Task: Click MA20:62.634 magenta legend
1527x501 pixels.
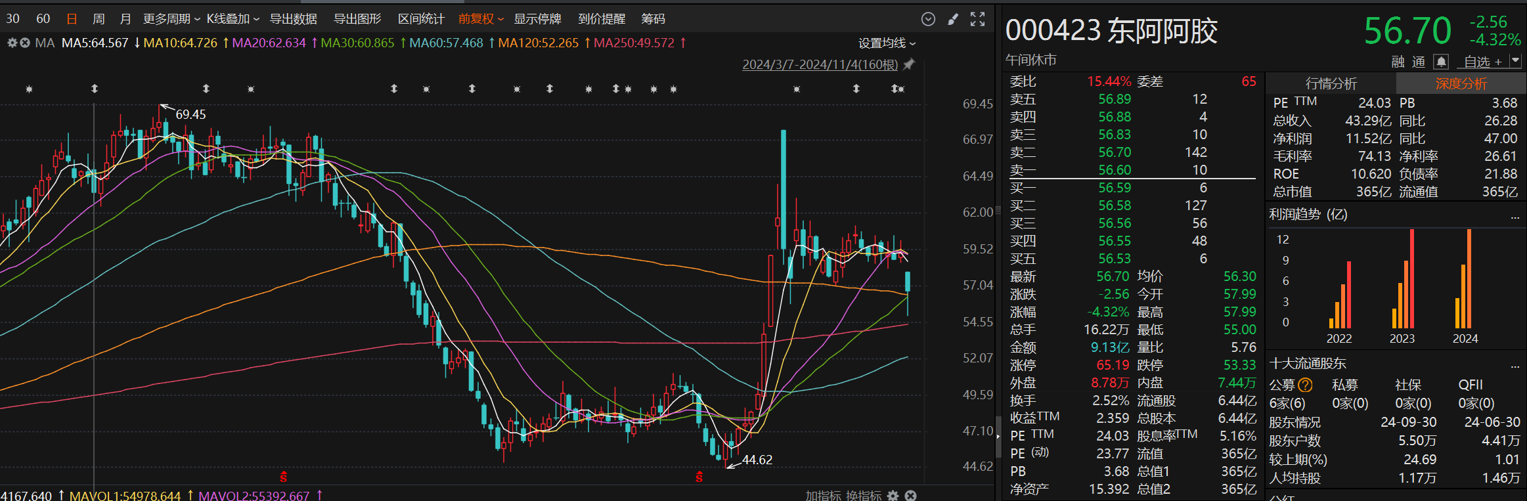Action: (x=269, y=43)
